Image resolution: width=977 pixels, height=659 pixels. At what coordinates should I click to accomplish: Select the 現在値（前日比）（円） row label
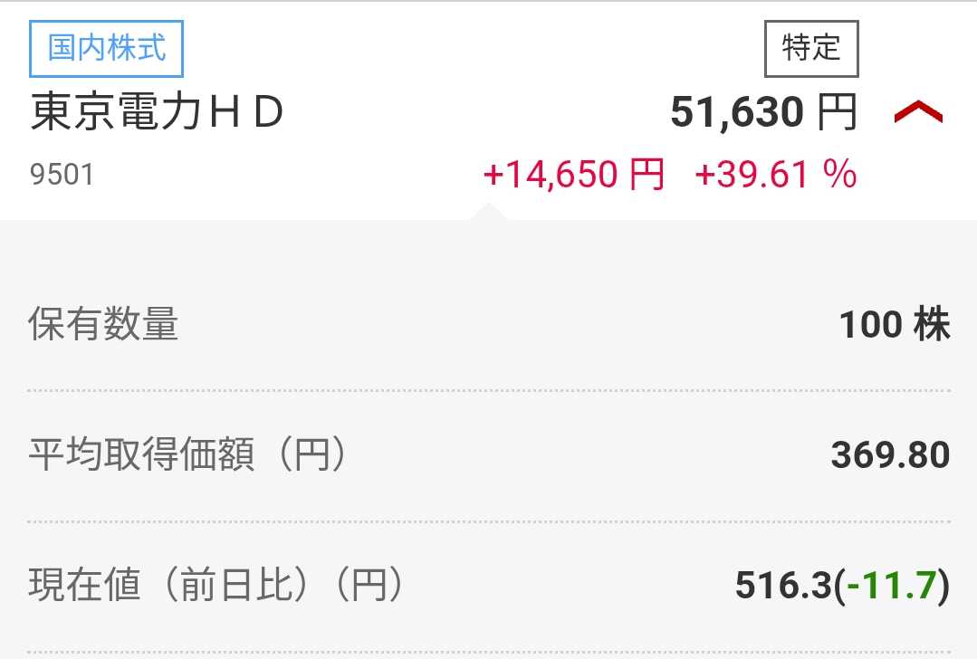coord(216,585)
